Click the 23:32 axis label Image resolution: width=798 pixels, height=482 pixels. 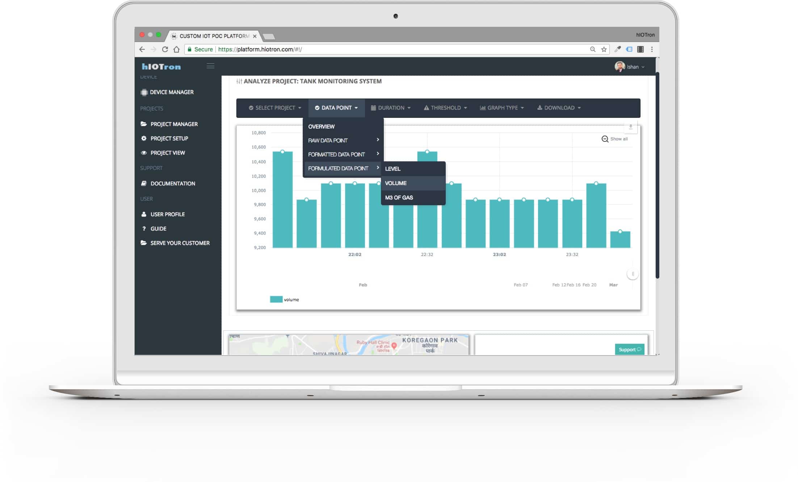point(572,255)
